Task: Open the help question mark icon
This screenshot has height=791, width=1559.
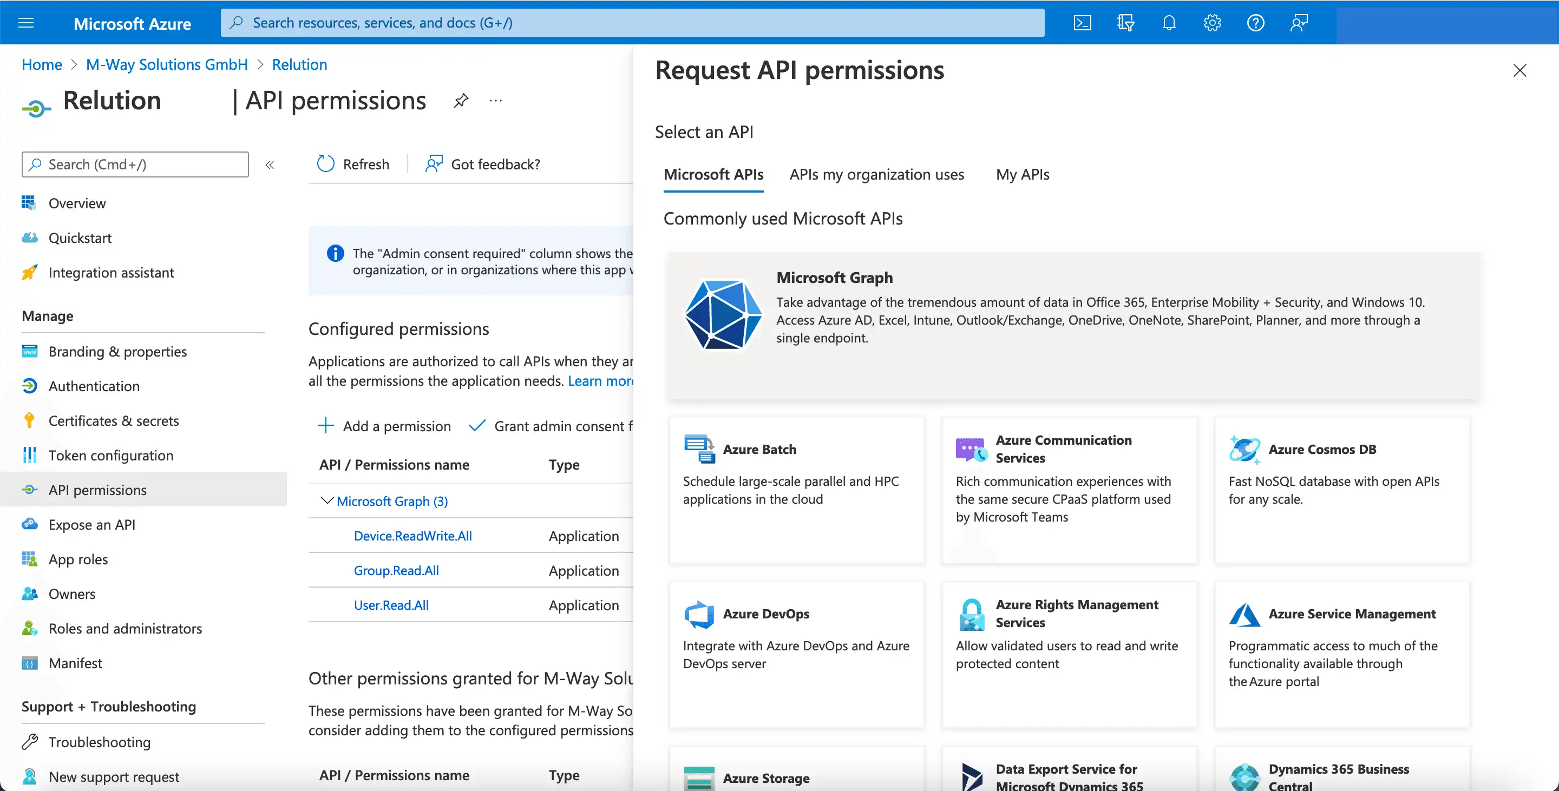Action: click(x=1256, y=23)
